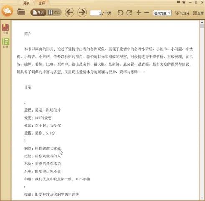
Task: Click entry 爱度：80%的爱恋
Action: click(x=38, y=118)
